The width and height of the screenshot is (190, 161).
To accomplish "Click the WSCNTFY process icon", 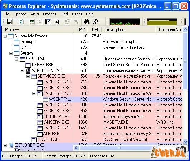I will [x=45, y=99].
